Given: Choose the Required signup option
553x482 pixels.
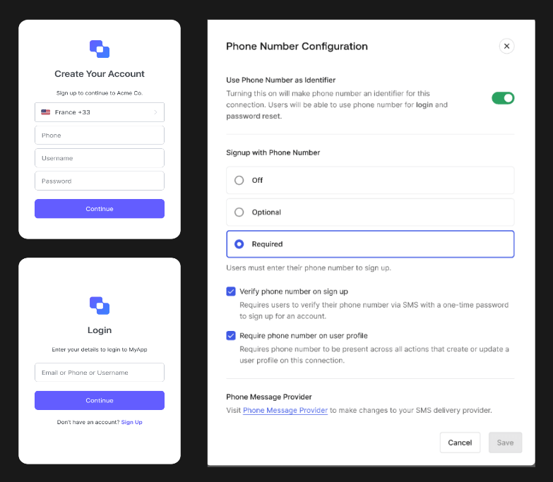Looking at the screenshot, I should click(x=370, y=244).
